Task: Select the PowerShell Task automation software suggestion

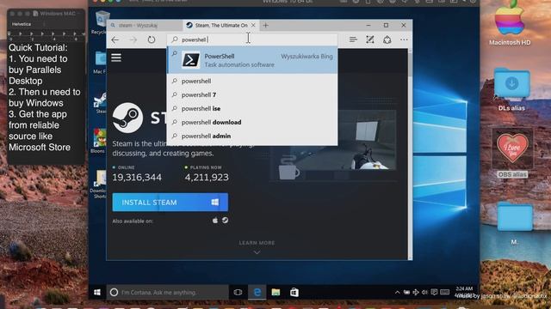Action: coord(252,60)
